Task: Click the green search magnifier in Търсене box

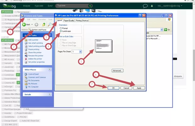Action: tap(90, 6)
